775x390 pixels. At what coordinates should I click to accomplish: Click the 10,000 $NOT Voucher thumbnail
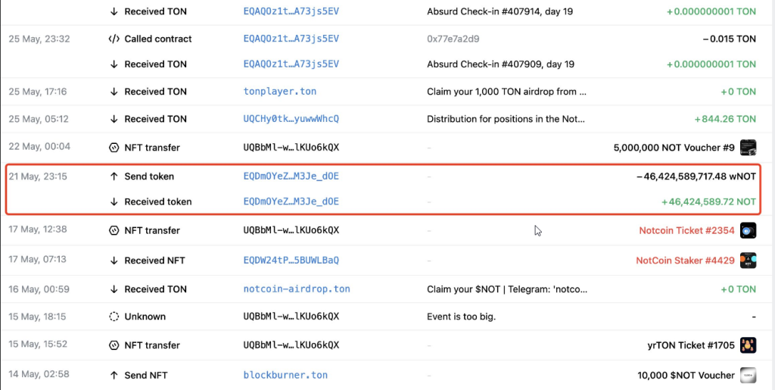pos(748,375)
